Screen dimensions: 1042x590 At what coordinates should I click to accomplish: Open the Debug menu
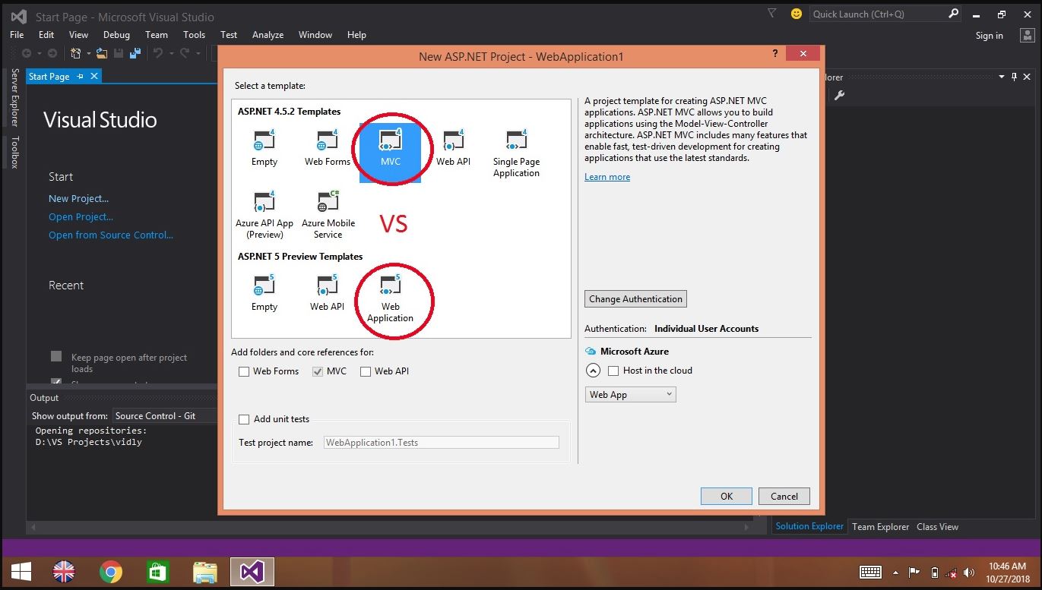[x=116, y=35]
